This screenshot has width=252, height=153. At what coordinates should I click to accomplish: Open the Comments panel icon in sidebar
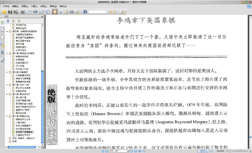tap(3, 45)
